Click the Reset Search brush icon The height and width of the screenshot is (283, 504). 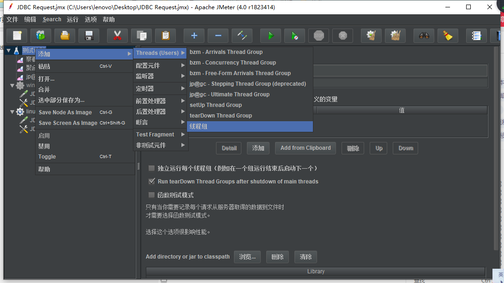pos(448,35)
